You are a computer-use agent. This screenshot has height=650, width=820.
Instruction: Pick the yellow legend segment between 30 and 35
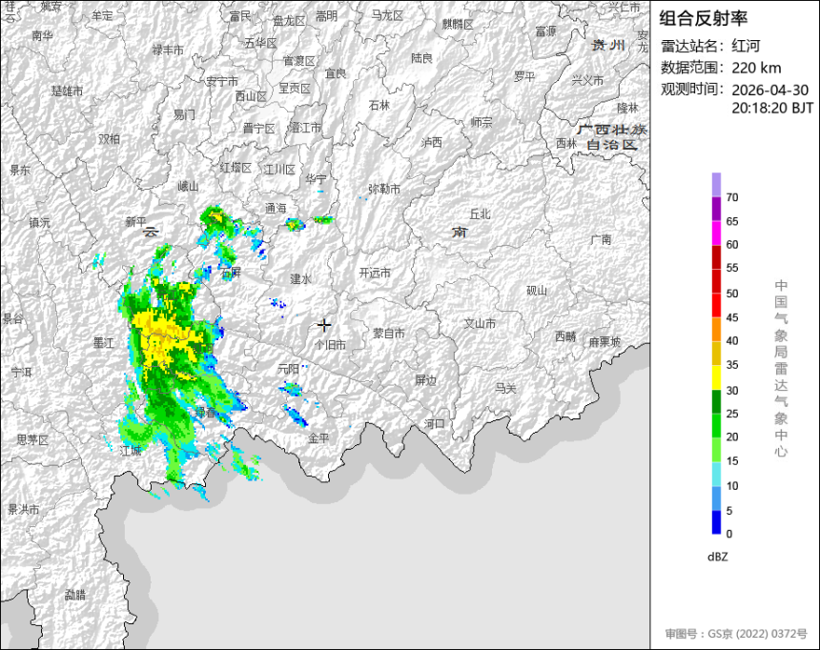pos(716,377)
